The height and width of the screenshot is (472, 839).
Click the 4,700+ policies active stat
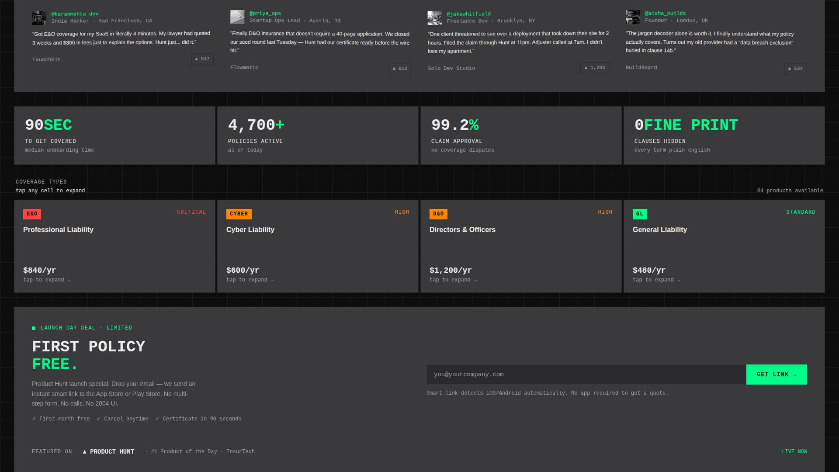(x=318, y=135)
